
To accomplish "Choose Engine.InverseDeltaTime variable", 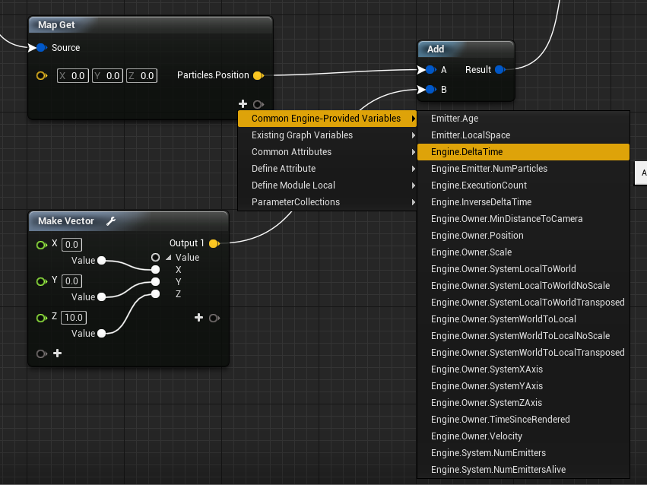I will click(x=524, y=202).
